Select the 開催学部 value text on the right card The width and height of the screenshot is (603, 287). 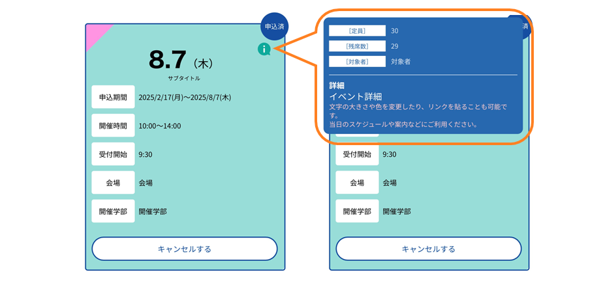click(x=397, y=212)
